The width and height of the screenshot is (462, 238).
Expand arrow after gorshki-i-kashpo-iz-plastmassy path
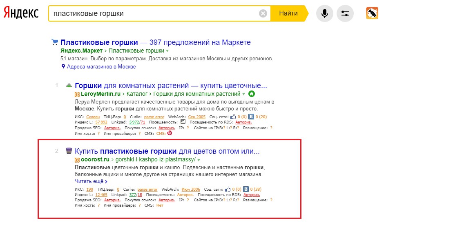(199, 160)
